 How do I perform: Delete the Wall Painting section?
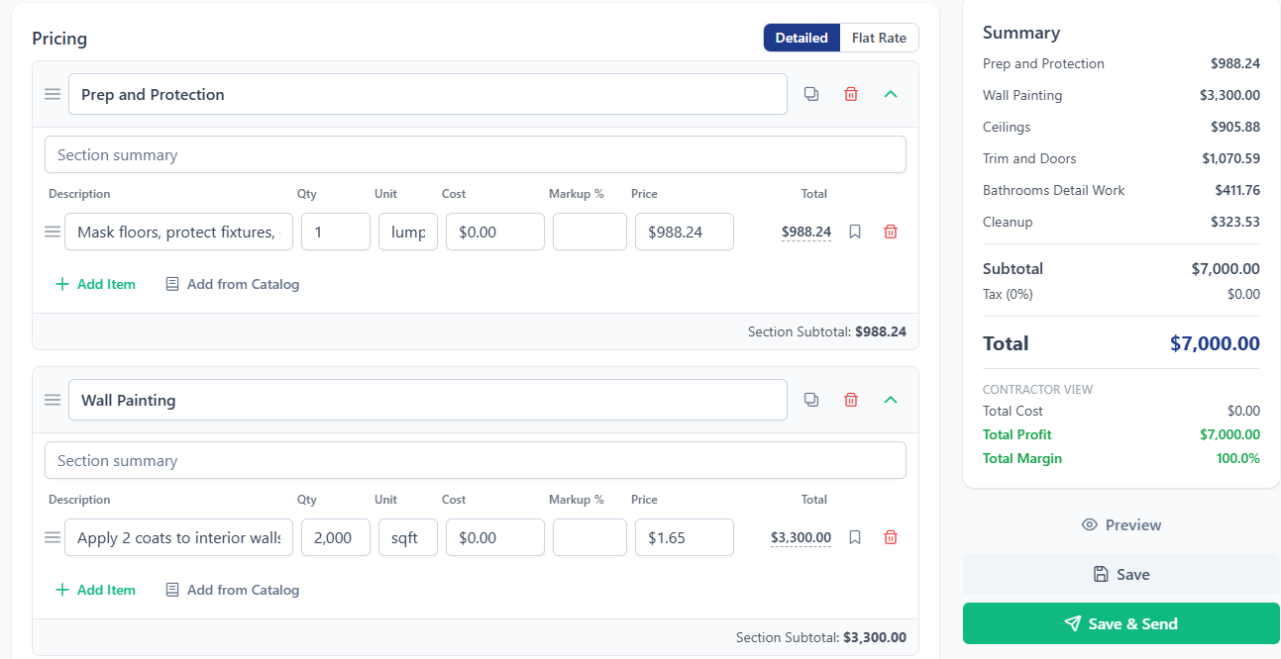851,400
